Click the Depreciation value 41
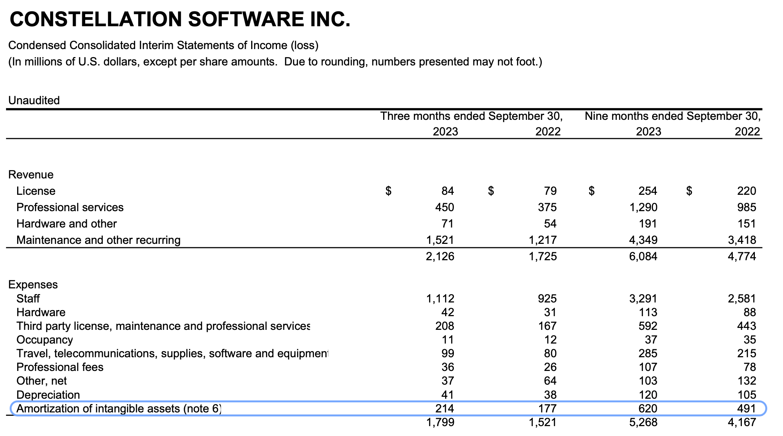Image resolution: width=783 pixels, height=436 pixels. pos(447,395)
